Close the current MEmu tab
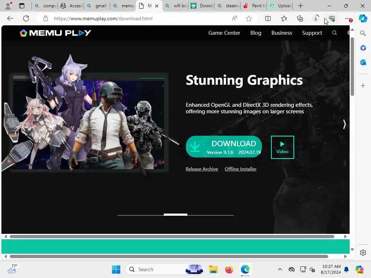 point(157,6)
